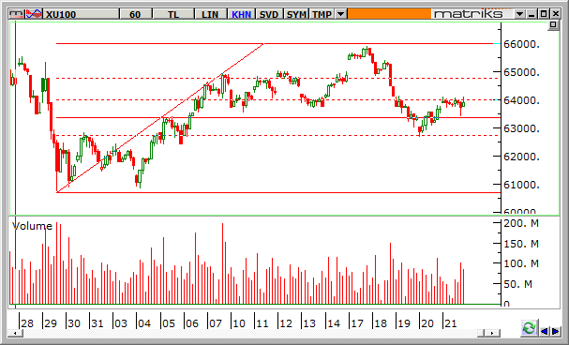
Task: Open dropdown arrow next to TMP
Action: (x=340, y=14)
